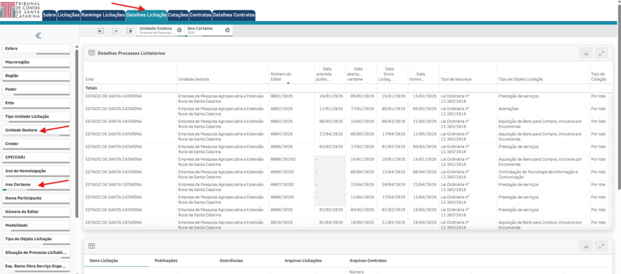Select the Arquivos Licitações sub-tab
Viewport: 621px width, 274px height.
pyautogui.click(x=303, y=261)
